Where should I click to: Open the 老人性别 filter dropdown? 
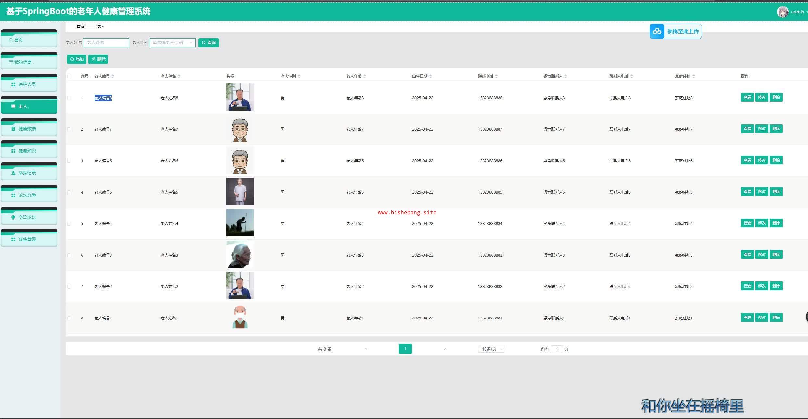(172, 42)
